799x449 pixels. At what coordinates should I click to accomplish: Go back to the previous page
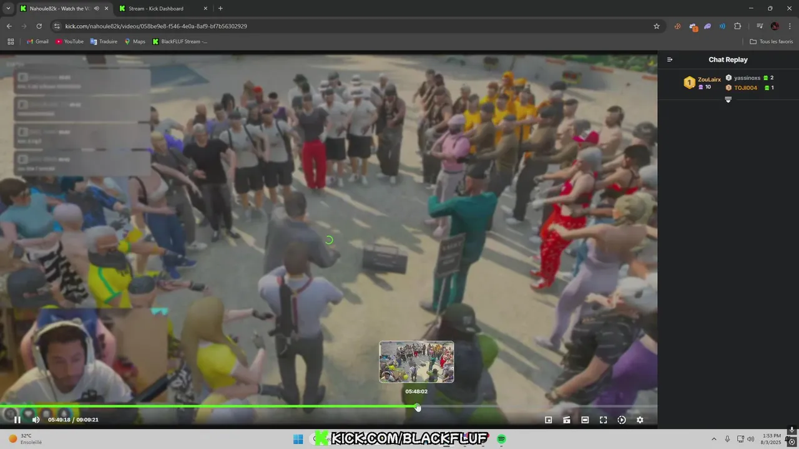click(9, 26)
